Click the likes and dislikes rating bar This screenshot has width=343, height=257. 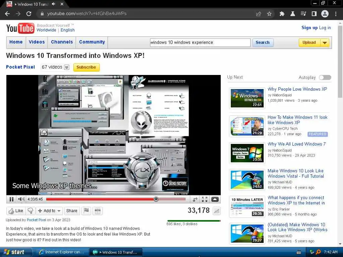tap(194, 221)
